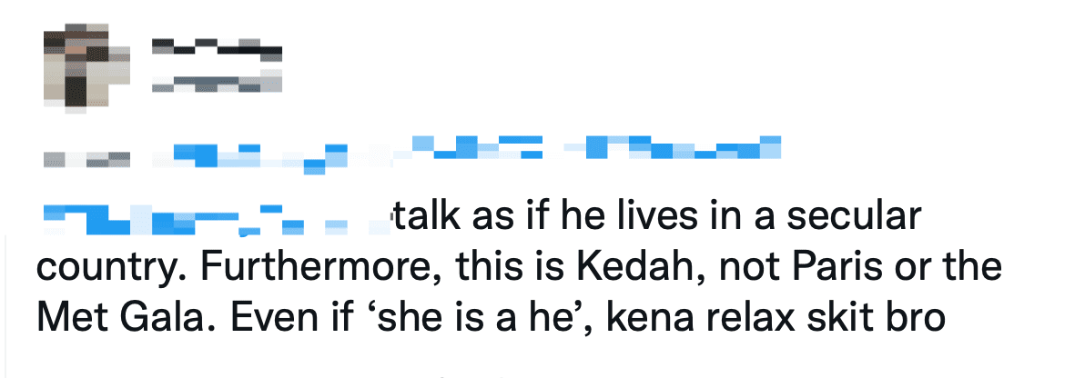Click the blurred blue mention before the word 'talk'
This screenshot has width=1085, height=378.
(x=209, y=218)
